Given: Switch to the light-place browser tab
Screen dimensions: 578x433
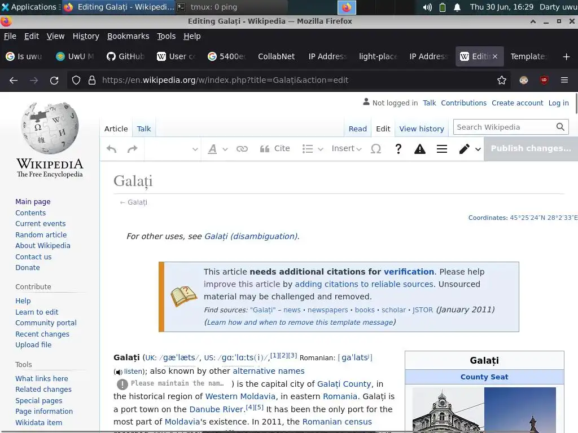Looking at the screenshot, I should 378,56.
